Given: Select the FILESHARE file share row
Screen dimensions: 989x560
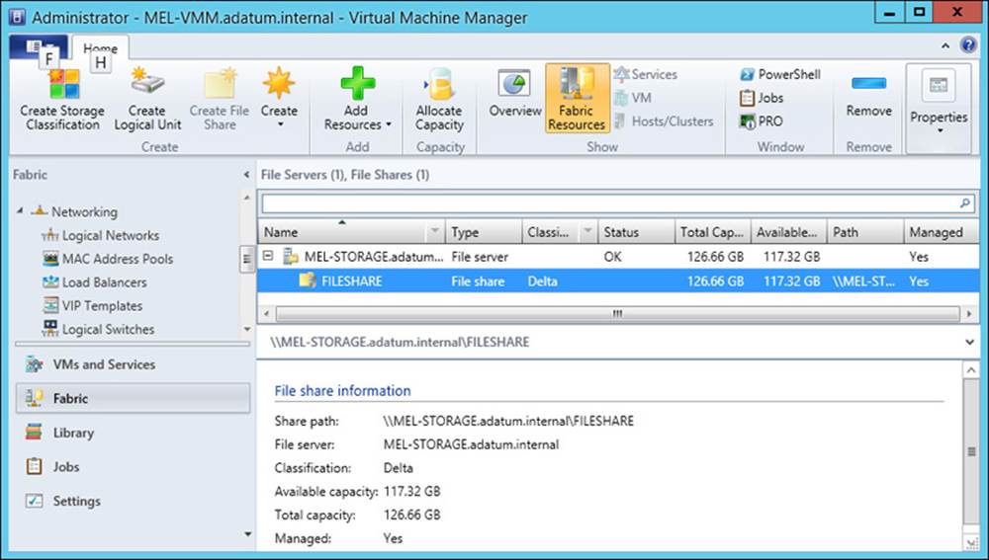Looking at the screenshot, I should (618, 280).
